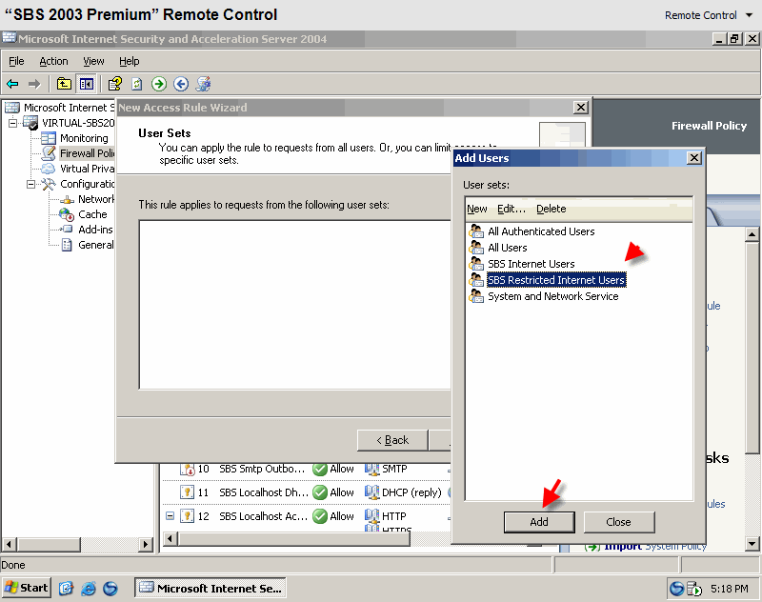Click the first quick launch icon beside Start

coord(66,589)
